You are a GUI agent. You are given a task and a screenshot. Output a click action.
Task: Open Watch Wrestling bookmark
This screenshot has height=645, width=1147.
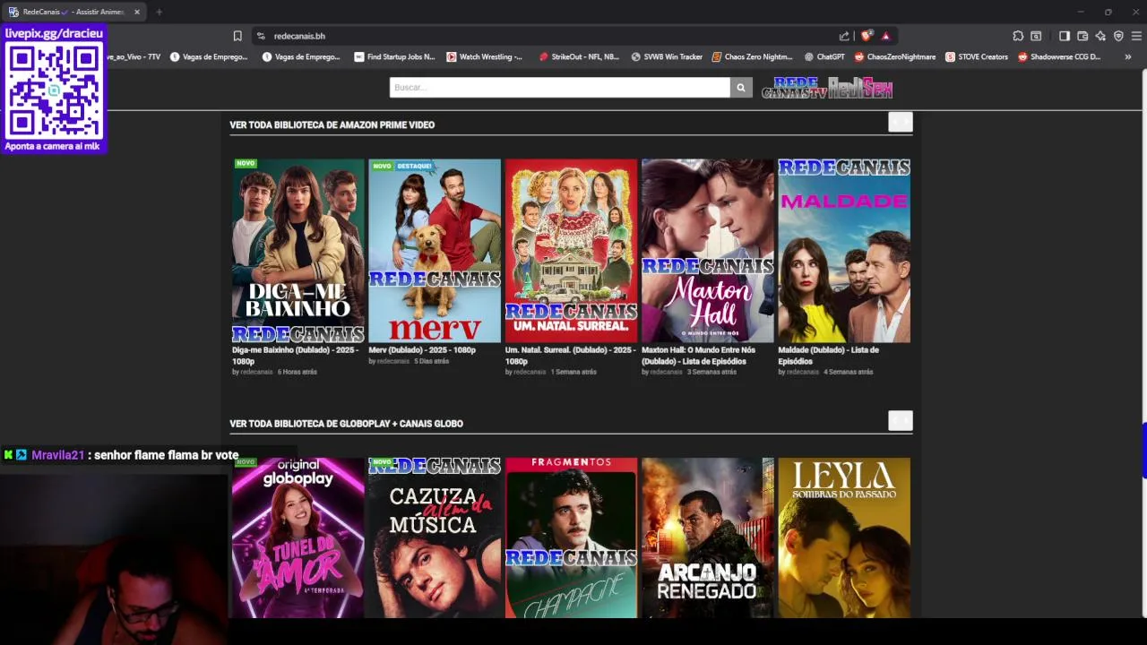[x=485, y=56]
